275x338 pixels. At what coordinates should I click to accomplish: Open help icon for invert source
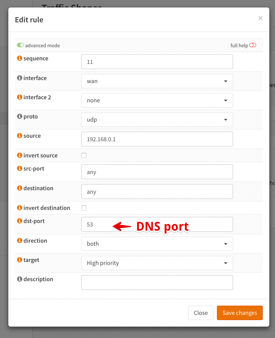pos(19,155)
